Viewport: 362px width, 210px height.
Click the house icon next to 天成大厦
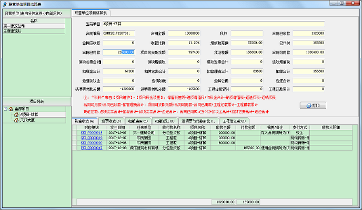17,119
